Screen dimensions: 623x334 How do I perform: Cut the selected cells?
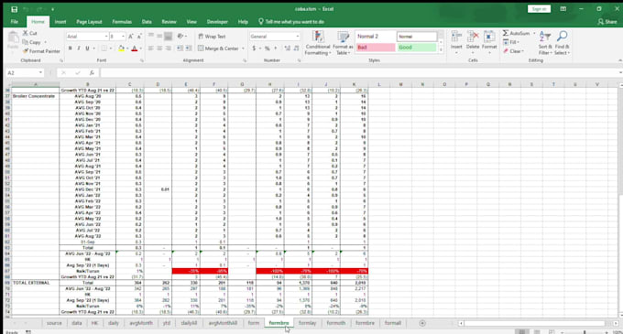click(30, 33)
